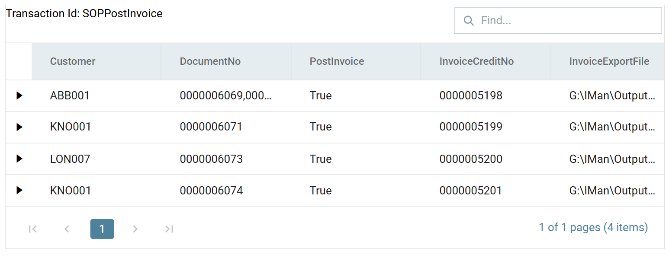
Task: Jump to the last page
Action: tap(169, 229)
